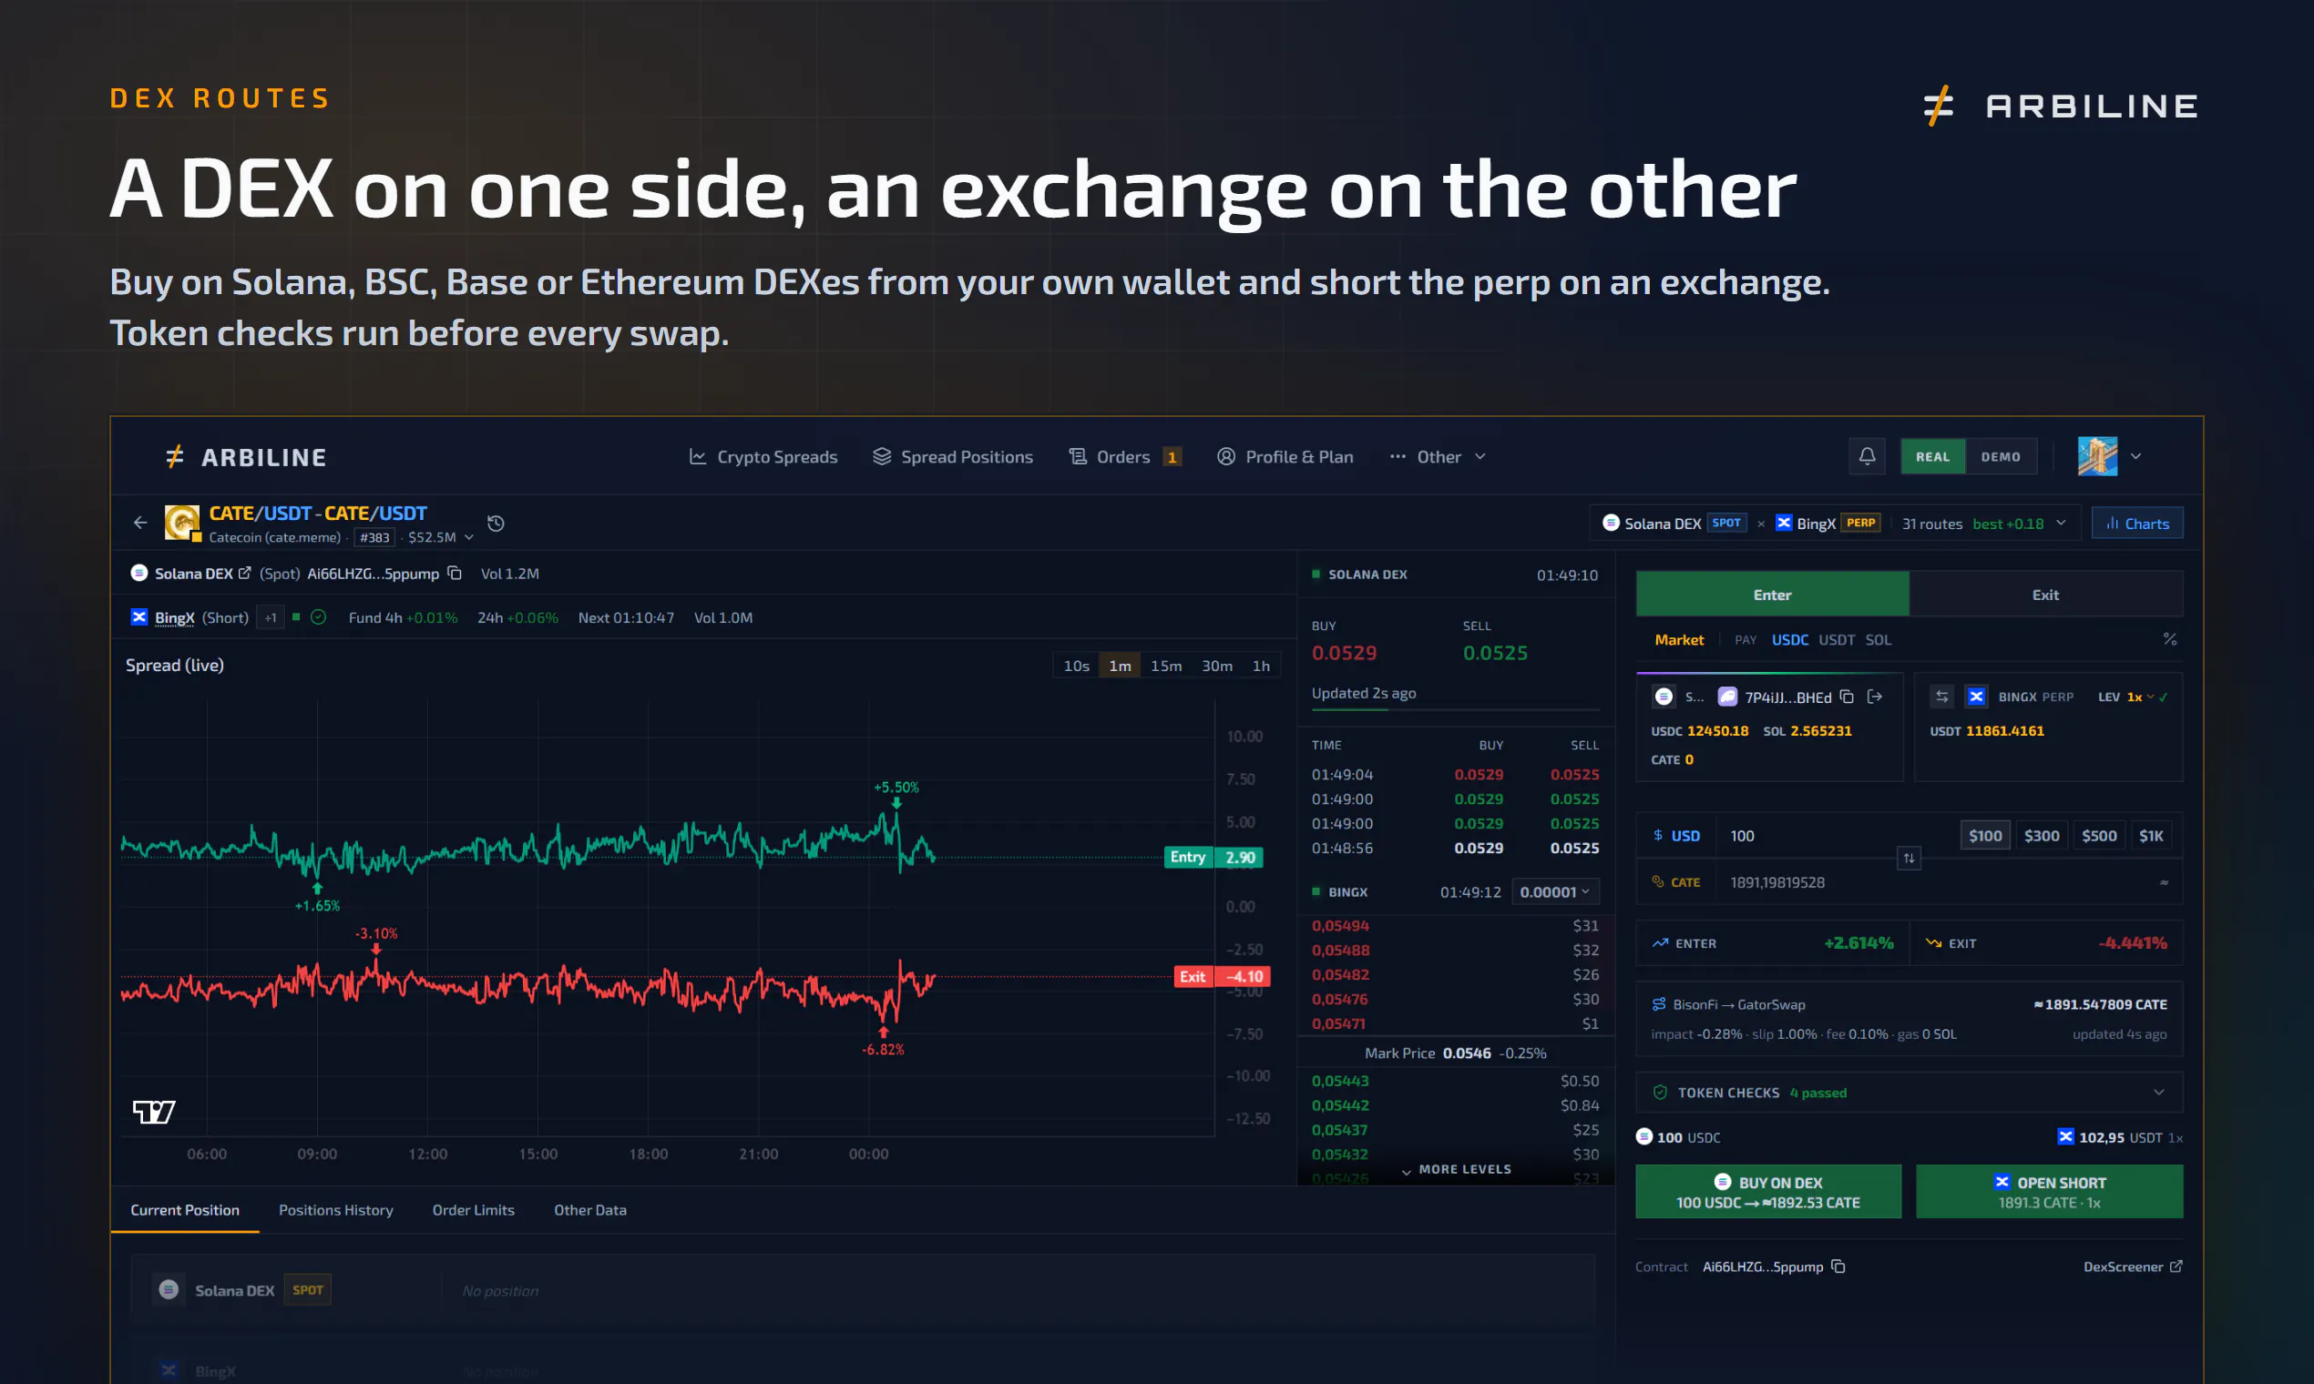Viewport: 2314px width, 1384px height.
Task: Switch to DEMO mode
Action: [2001, 456]
